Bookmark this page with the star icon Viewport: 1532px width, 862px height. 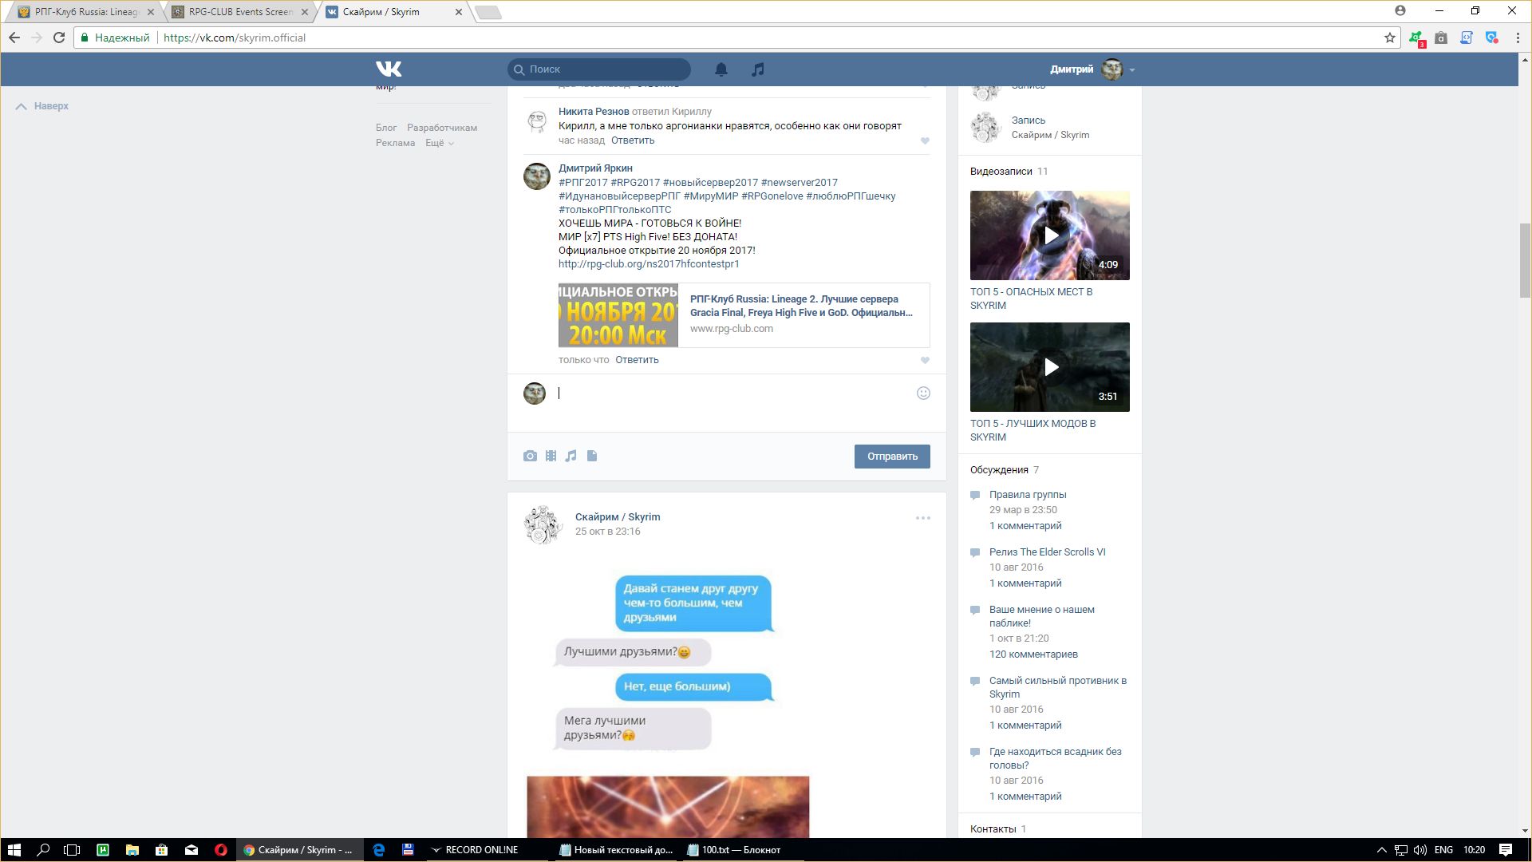(1389, 38)
